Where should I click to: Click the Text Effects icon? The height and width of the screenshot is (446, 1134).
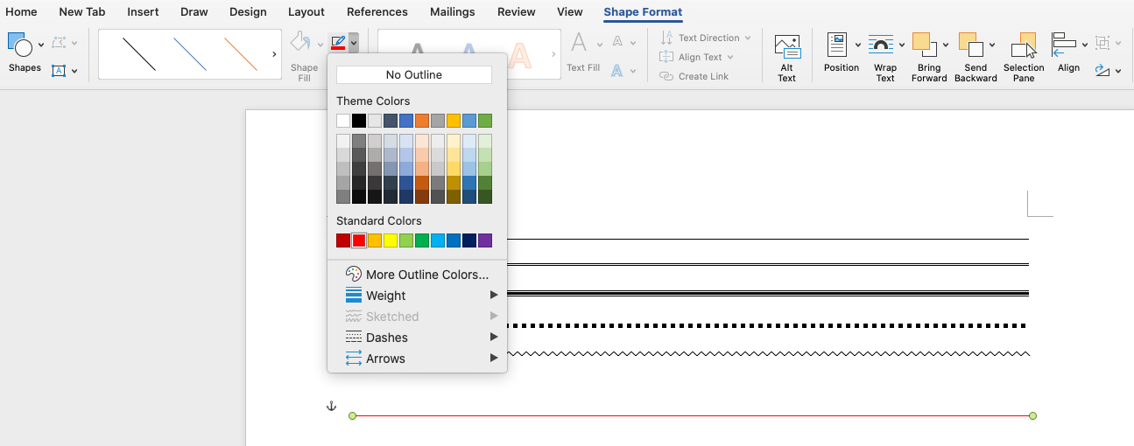618,70
